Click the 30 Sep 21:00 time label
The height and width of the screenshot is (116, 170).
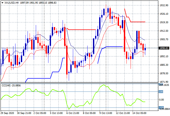[x=24, y=113]
